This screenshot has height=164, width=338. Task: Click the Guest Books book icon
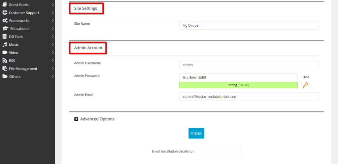tap(5, 5)
